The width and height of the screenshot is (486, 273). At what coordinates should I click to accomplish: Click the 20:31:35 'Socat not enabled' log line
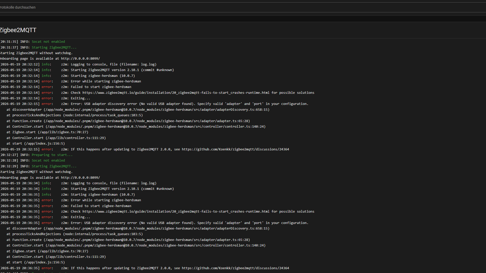click(x=32, y=42)
